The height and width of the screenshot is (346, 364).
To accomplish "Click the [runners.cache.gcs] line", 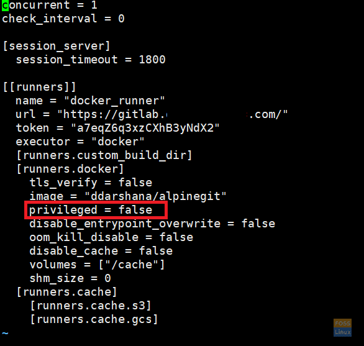I will click(x=94, y=319).
